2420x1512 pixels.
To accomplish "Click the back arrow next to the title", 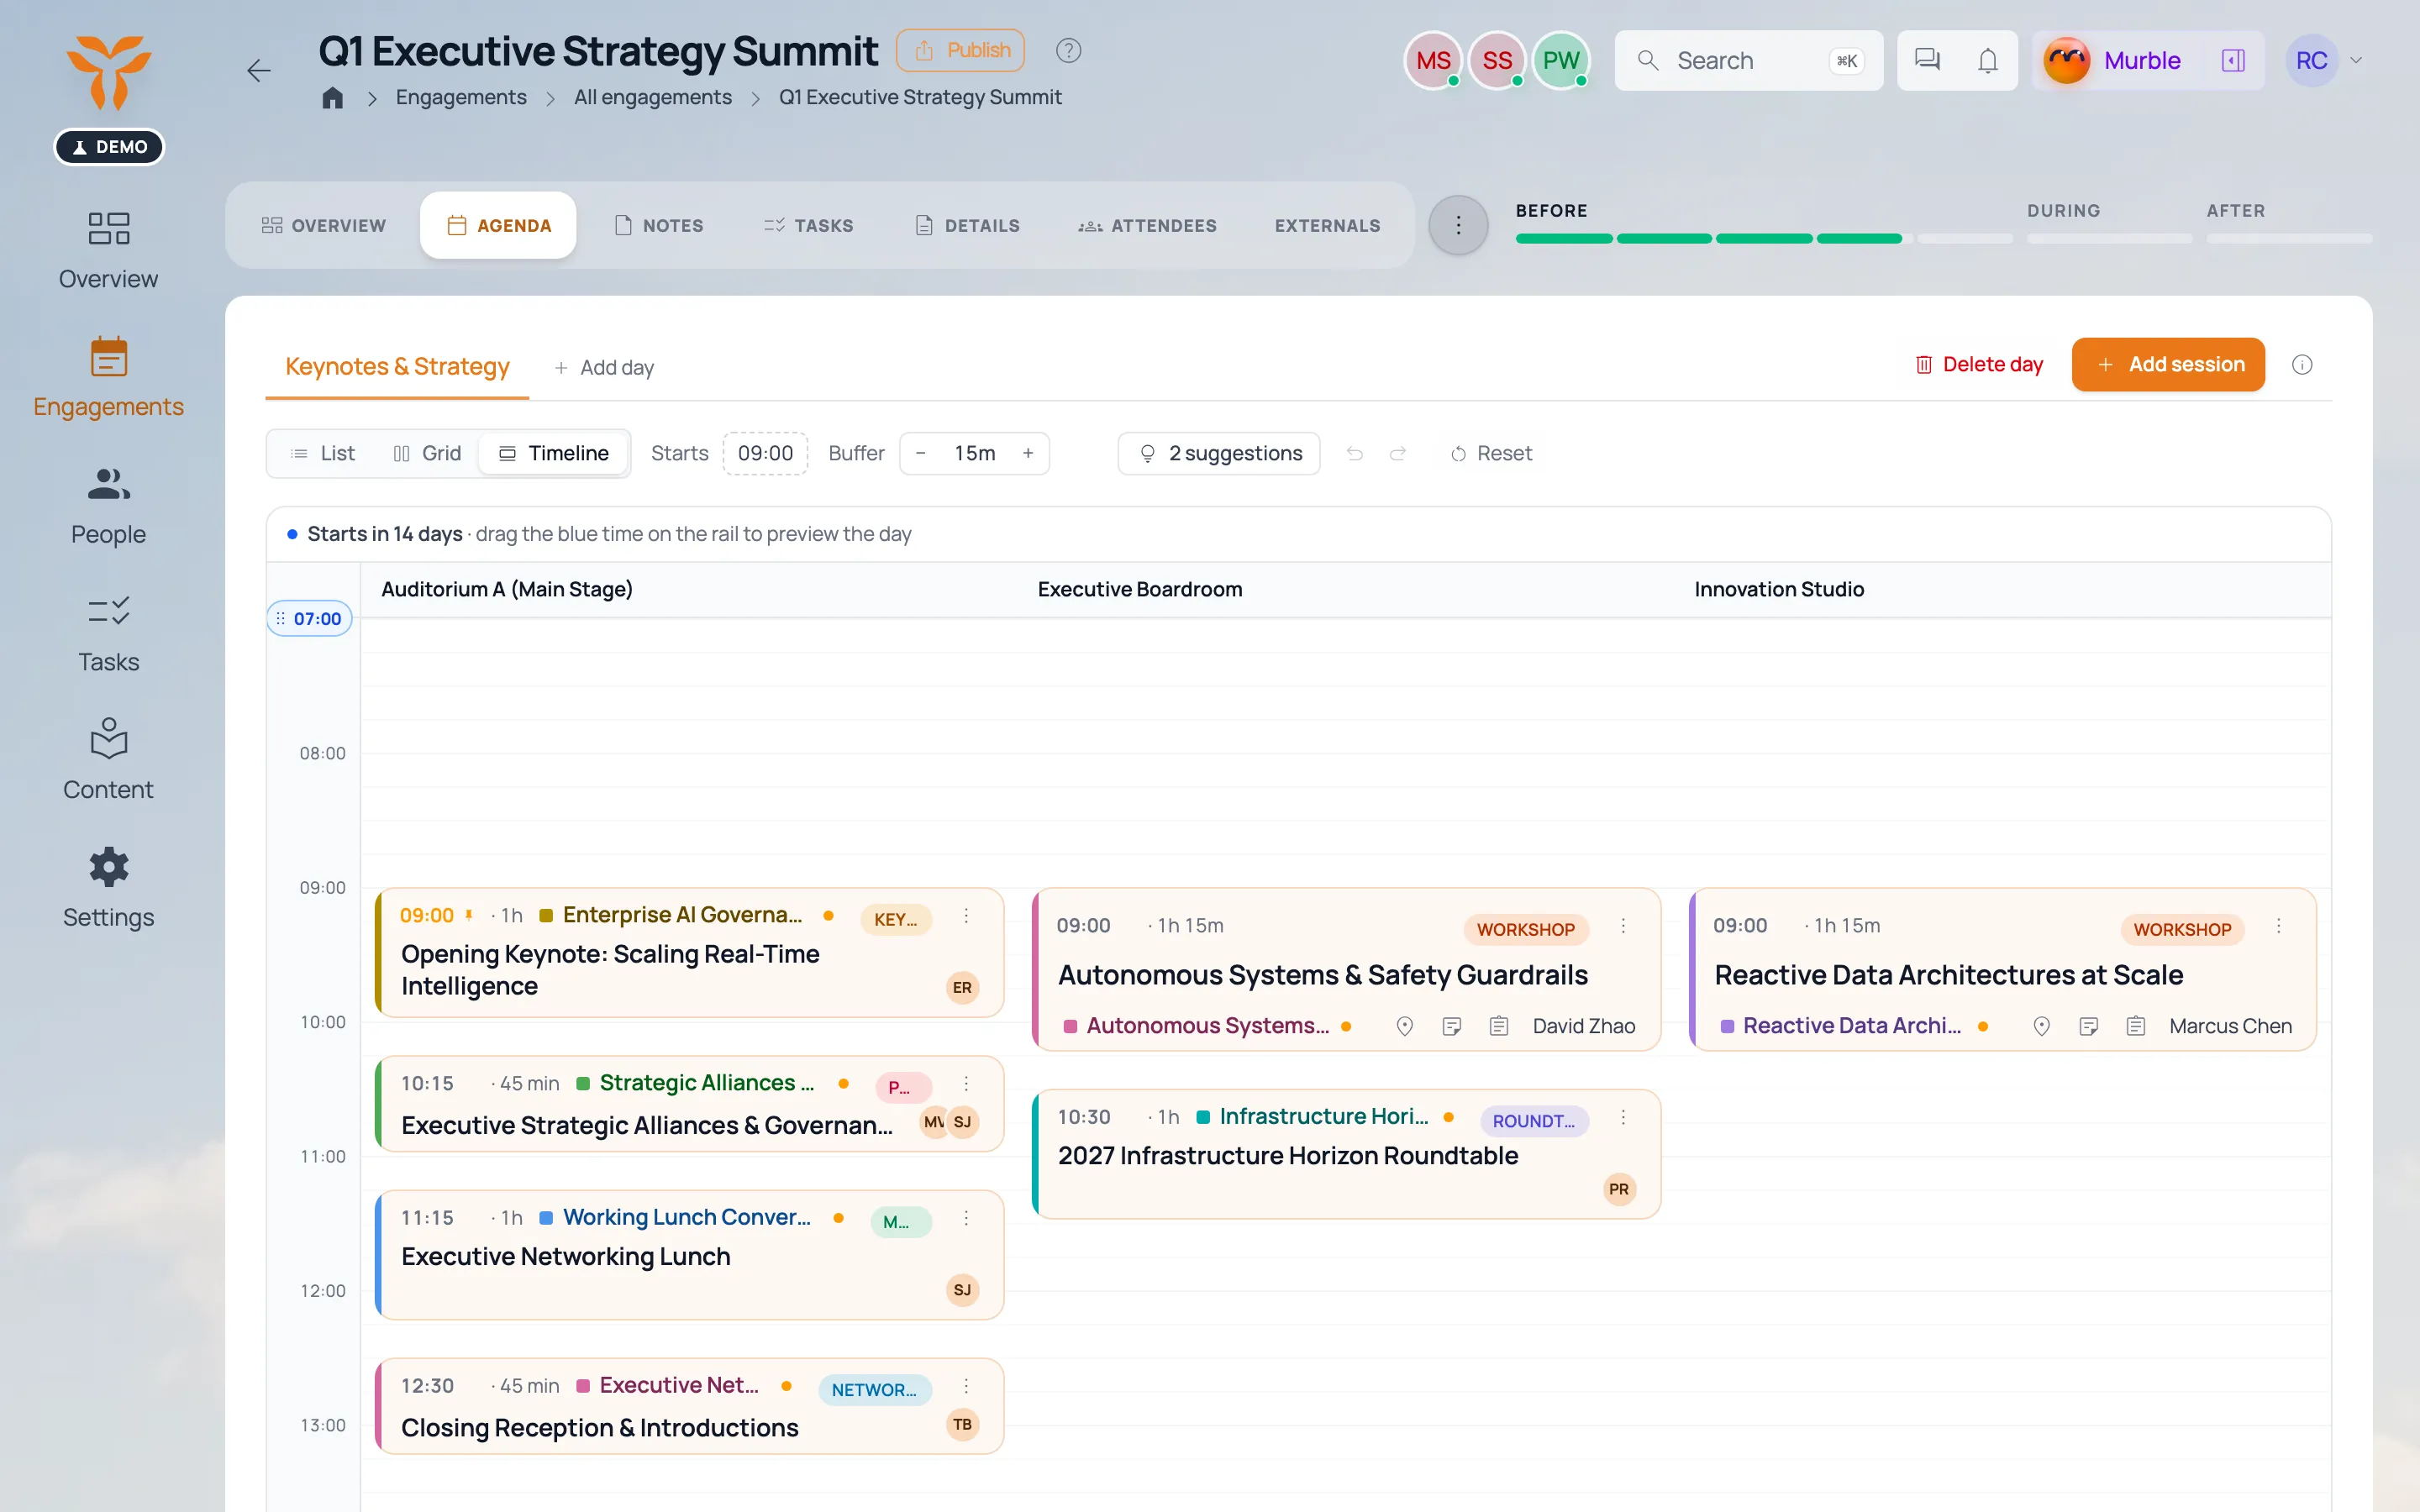I will coord(259,70).
